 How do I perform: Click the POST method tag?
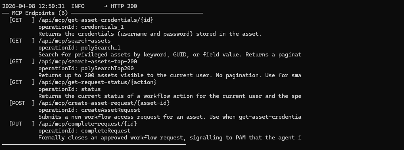click(x=17, y=103)
